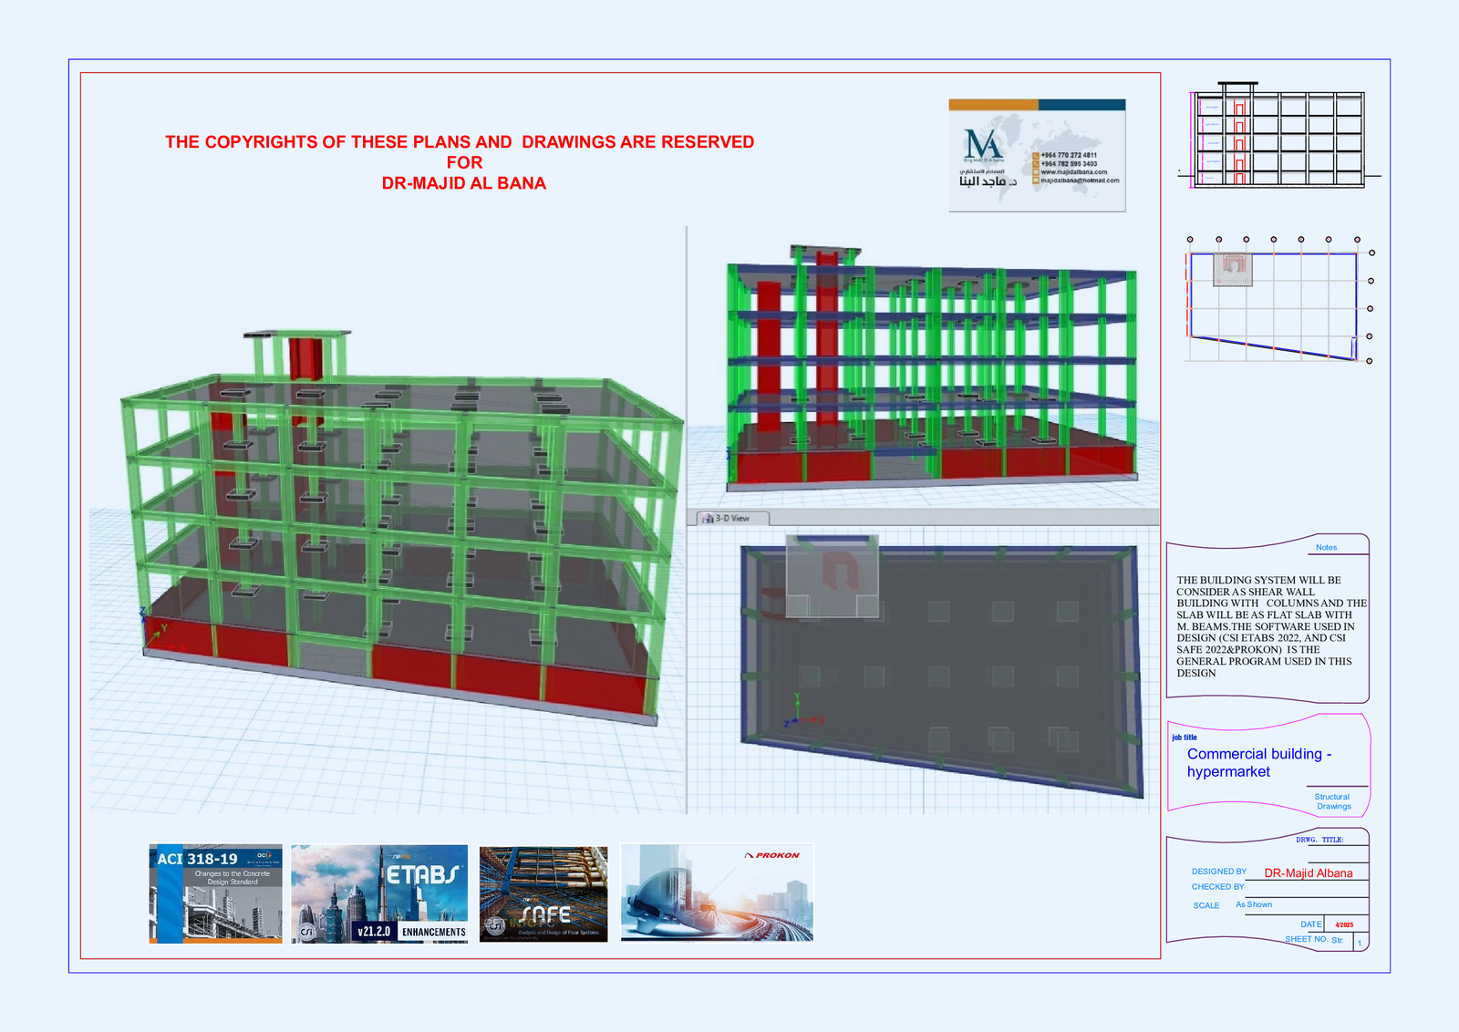Screen dimensions: 1459x1032
Task: Click the majidalbana@hotmail.com email address
Action: point(1080,181)
